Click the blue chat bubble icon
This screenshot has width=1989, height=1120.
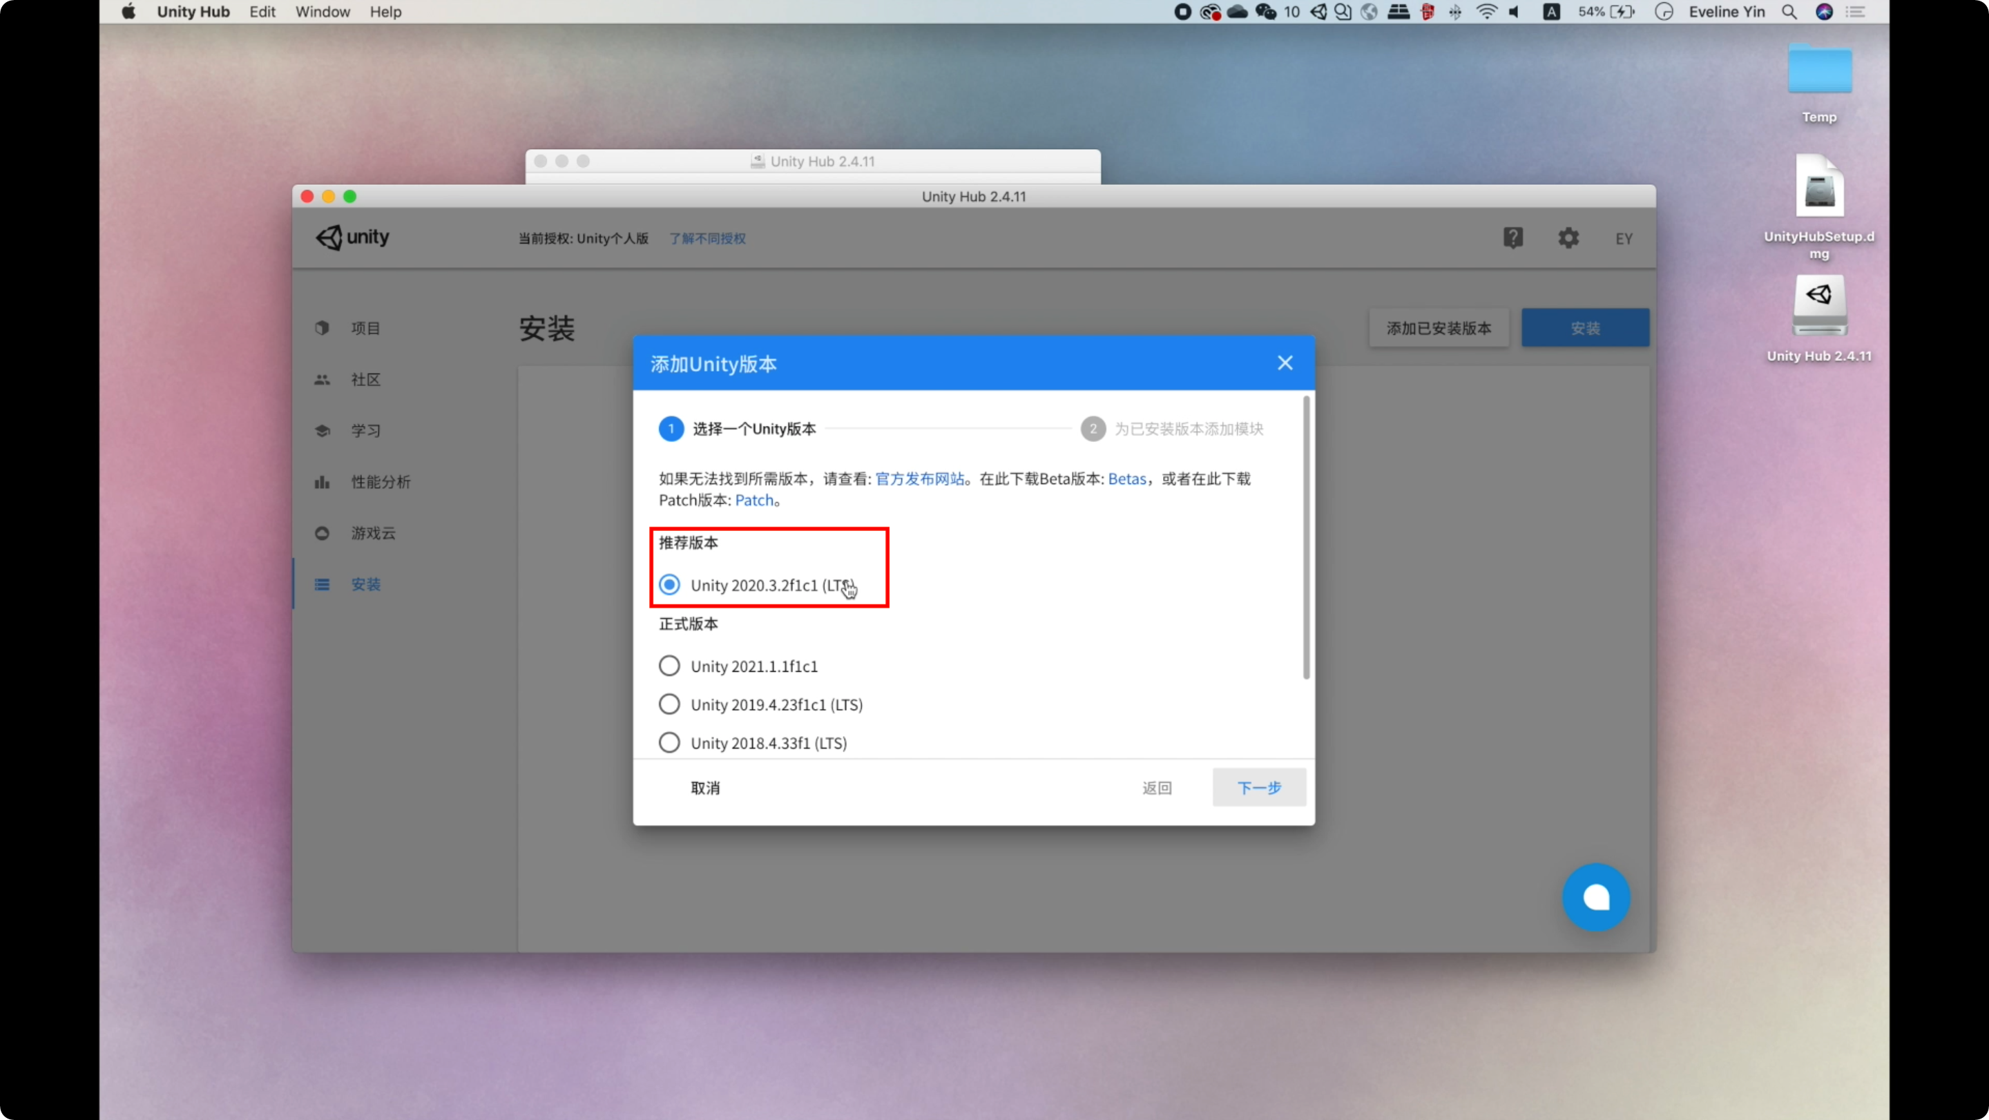1596,897
